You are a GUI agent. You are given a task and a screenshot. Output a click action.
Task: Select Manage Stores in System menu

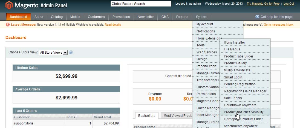click(x=206, y=122)
